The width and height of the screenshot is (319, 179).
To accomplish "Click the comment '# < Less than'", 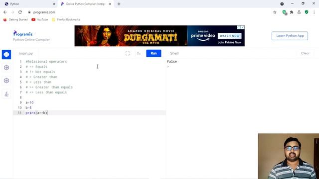I will pos(38,82).
